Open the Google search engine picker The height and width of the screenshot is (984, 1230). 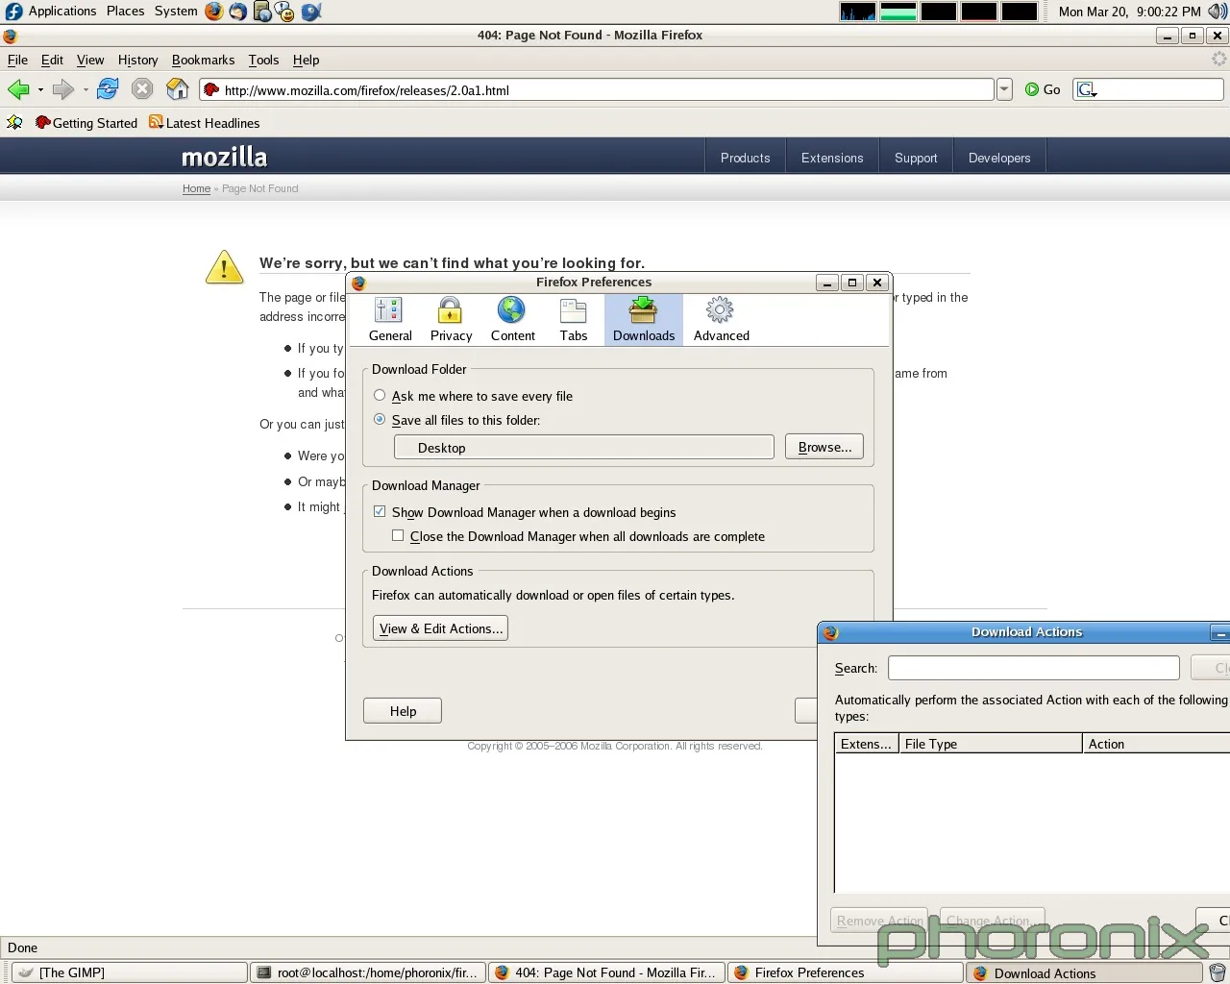[x=1087, y=89]
